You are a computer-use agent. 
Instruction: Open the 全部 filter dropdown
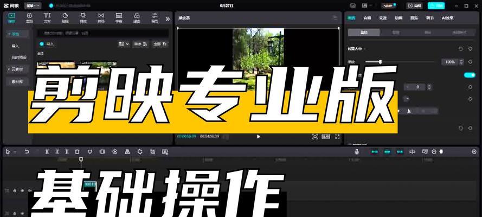pyautogui.click(x=160, y=44)
